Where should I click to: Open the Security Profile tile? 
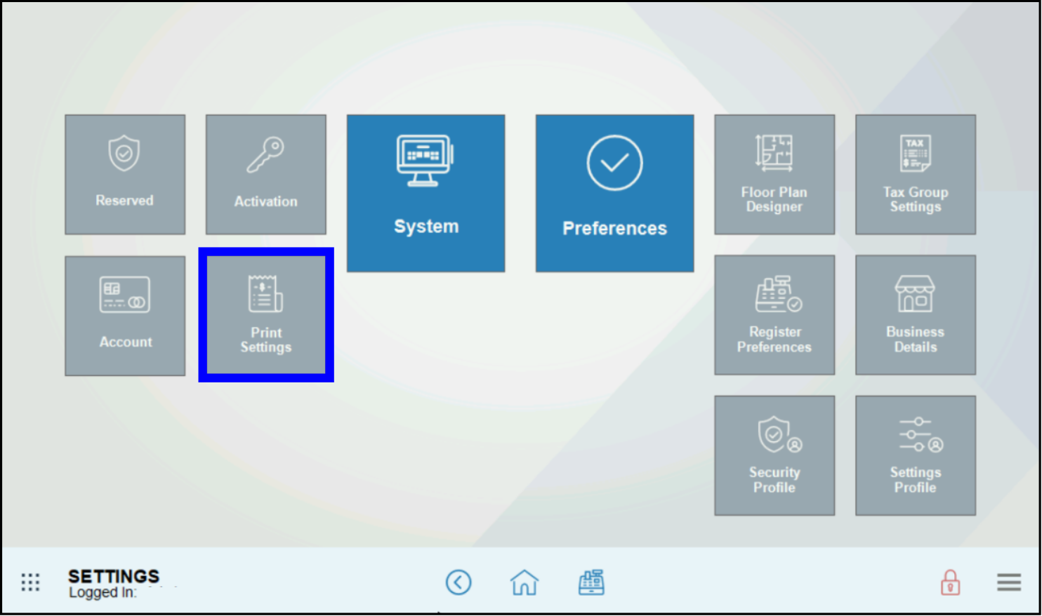click(x=773, y=455)
